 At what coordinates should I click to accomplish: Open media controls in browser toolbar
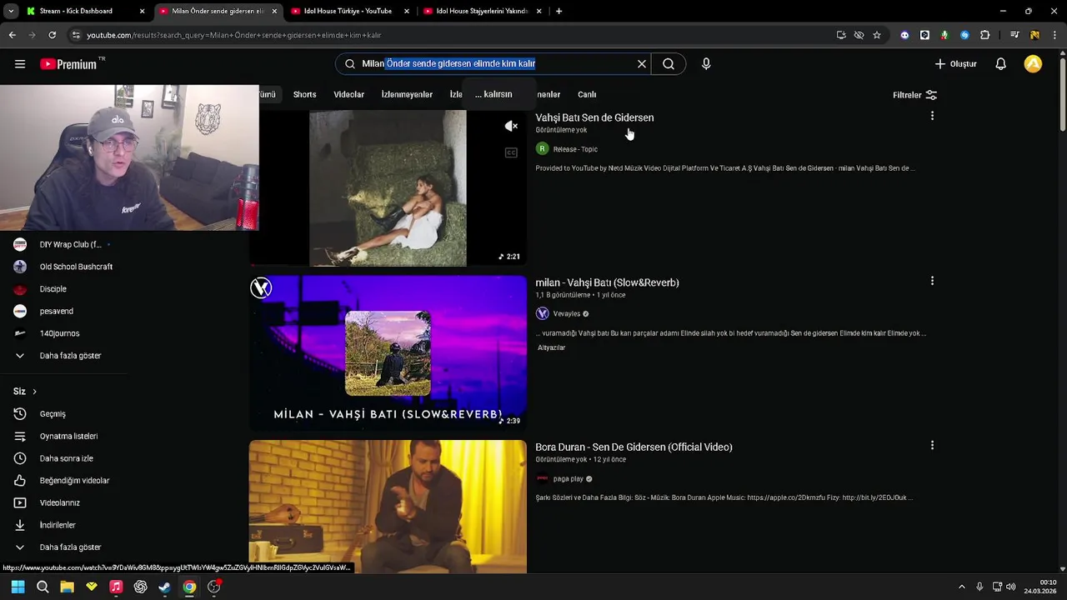[1014, 35]
